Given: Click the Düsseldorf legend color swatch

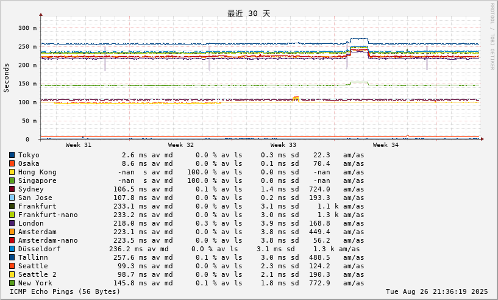Looking at the screenshot, I should point(12,249).
